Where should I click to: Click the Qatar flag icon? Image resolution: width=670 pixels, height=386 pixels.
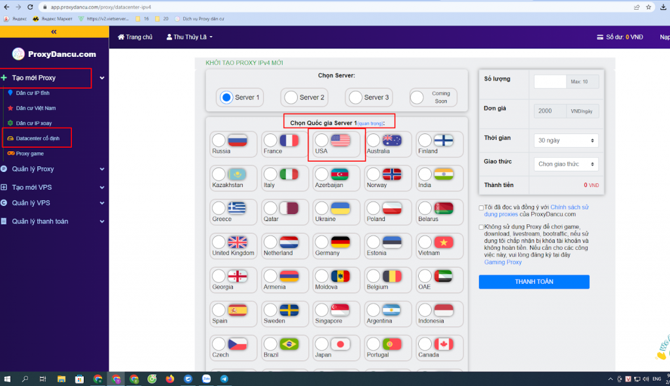tap(289, 208)
